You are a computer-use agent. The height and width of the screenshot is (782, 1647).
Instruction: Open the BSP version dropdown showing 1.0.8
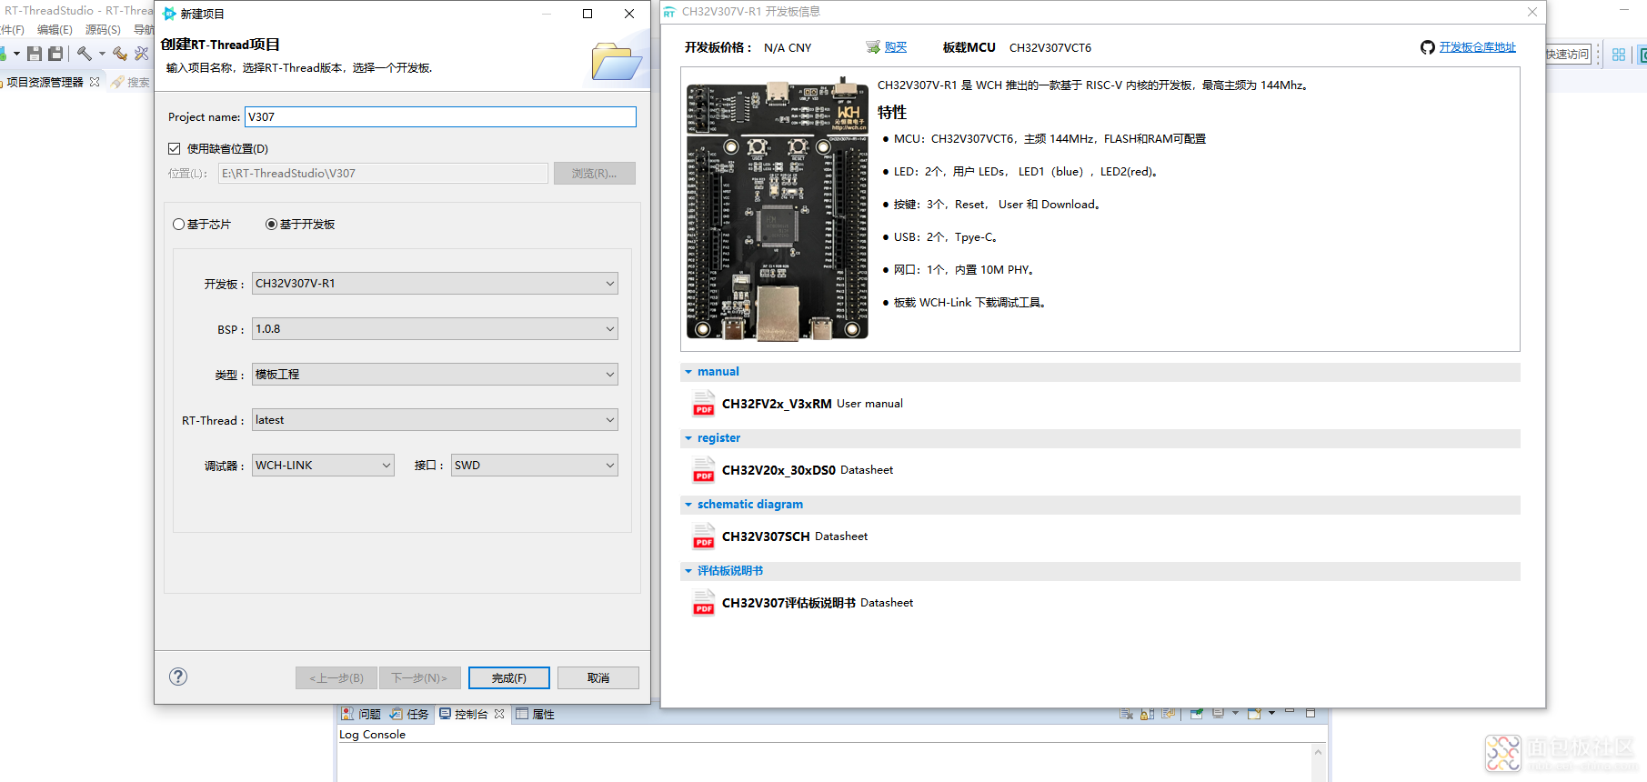435,328
